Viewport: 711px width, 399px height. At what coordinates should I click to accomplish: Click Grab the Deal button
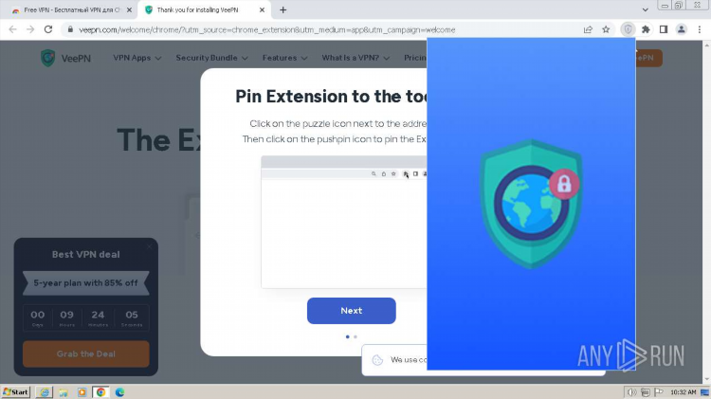86,354
